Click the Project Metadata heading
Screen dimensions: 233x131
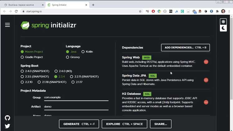click(x=33, y=91)
